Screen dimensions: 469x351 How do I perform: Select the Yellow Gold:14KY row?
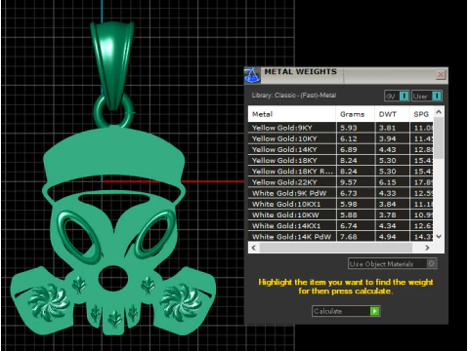tap(341, 149)
